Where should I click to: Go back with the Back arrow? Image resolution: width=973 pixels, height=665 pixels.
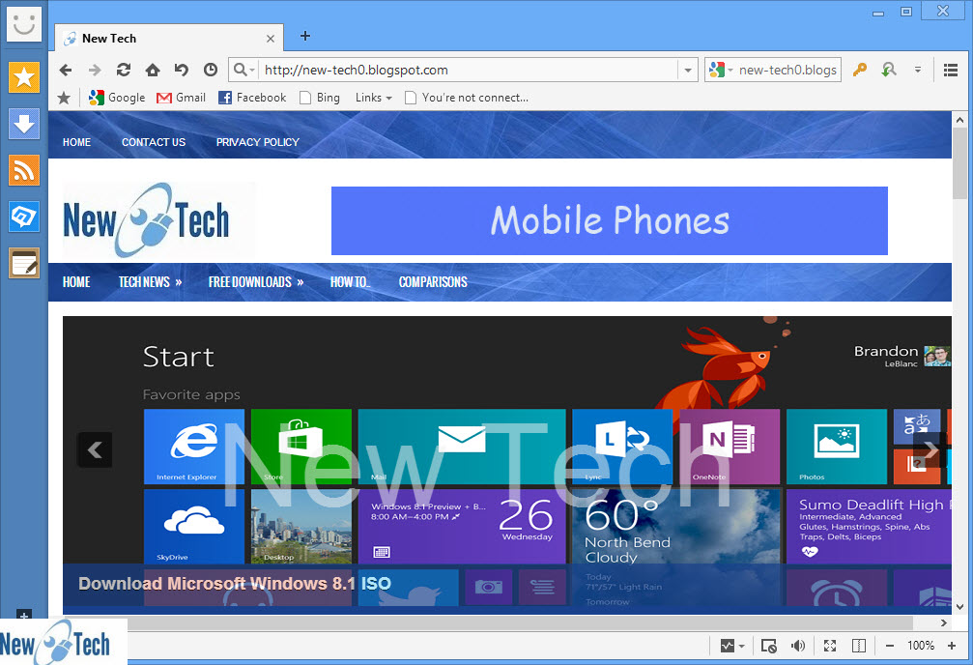(66, 71)
